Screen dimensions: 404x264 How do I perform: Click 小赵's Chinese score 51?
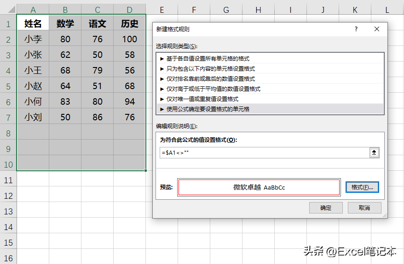pos(98,86)
